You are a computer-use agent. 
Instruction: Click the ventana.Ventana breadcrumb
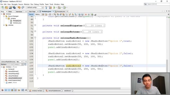click(37, 91)
